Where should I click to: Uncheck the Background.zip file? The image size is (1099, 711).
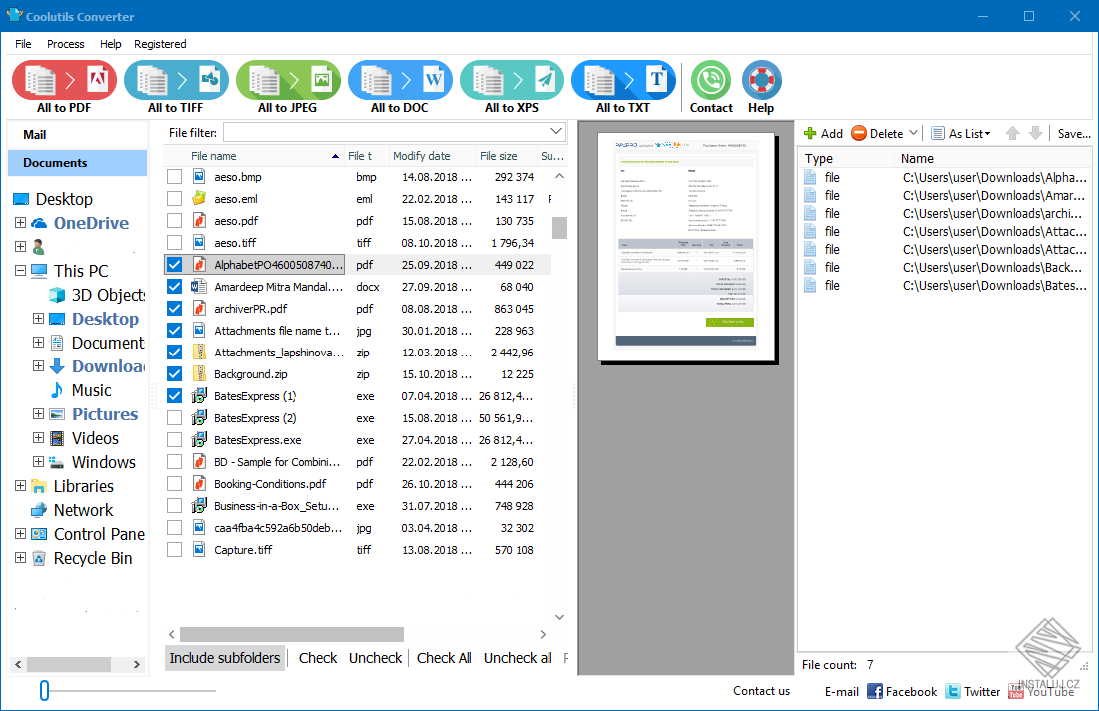click(x=173, y=373)
